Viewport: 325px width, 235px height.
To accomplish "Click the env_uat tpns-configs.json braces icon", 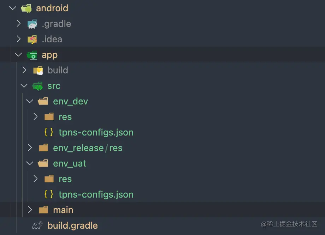I will (49, 194).
